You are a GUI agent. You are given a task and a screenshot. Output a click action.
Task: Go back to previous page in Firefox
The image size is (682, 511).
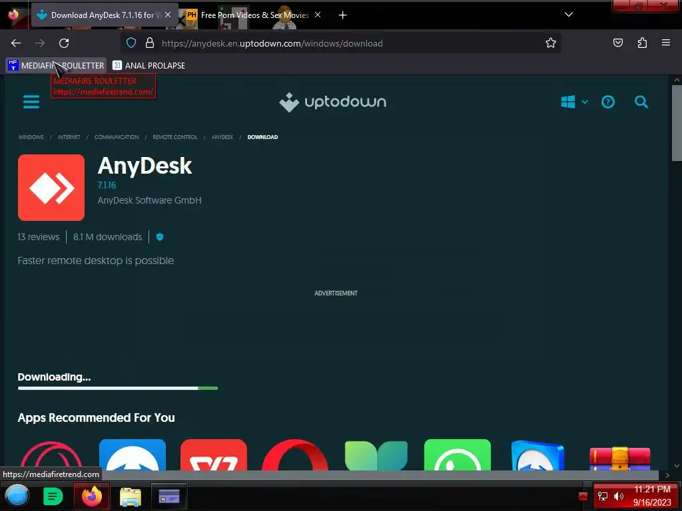point(16,43)
